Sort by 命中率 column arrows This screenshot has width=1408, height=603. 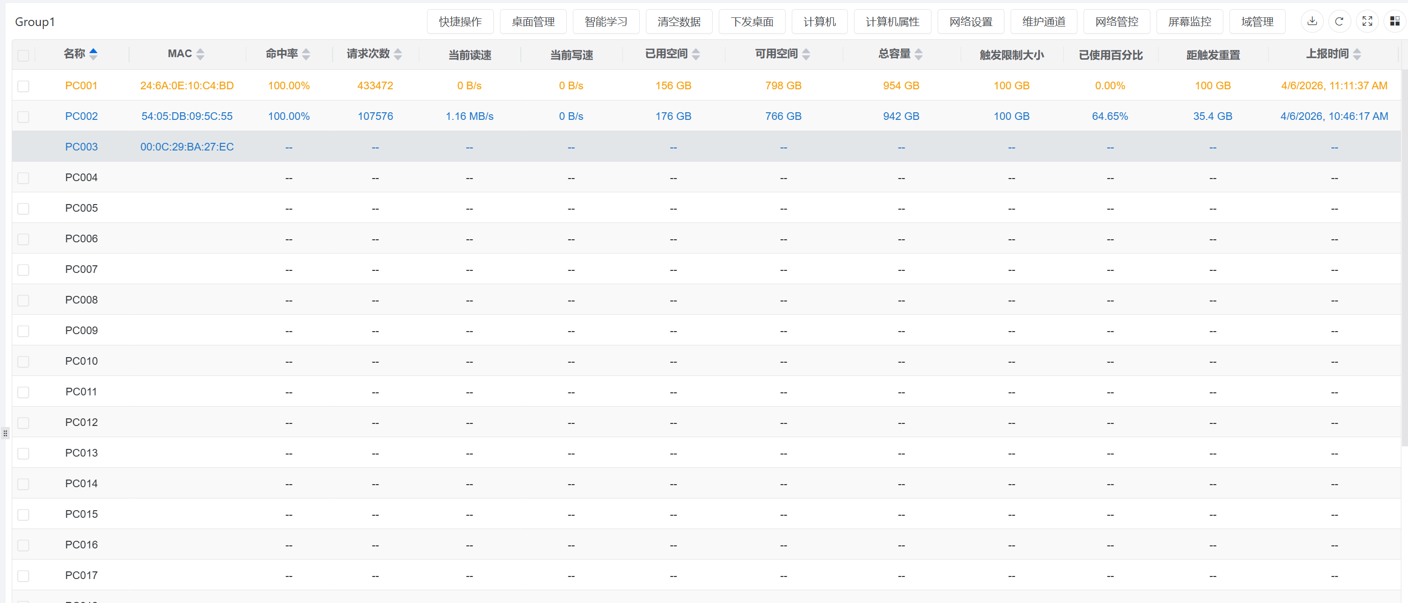coord(306,54)
